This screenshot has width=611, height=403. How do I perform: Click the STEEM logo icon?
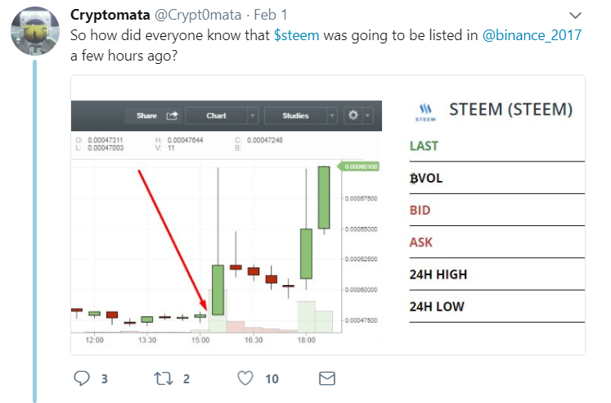coord(427,111)
